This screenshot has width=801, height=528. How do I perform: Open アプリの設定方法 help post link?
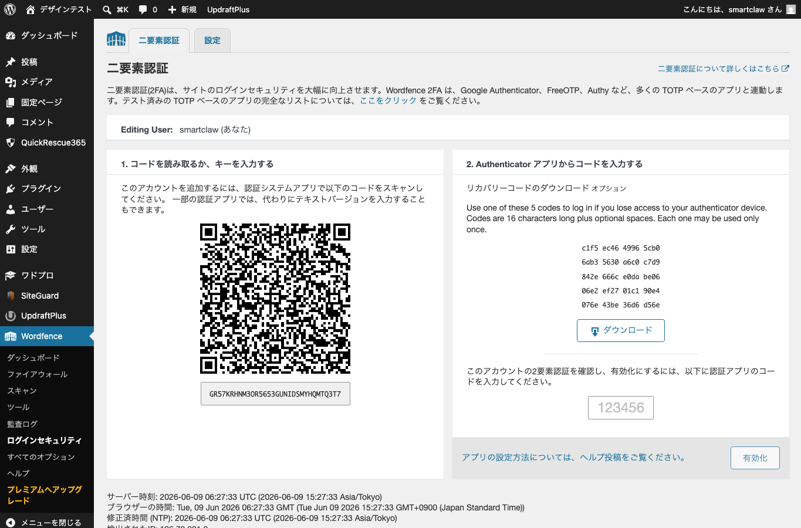[574, 458]
